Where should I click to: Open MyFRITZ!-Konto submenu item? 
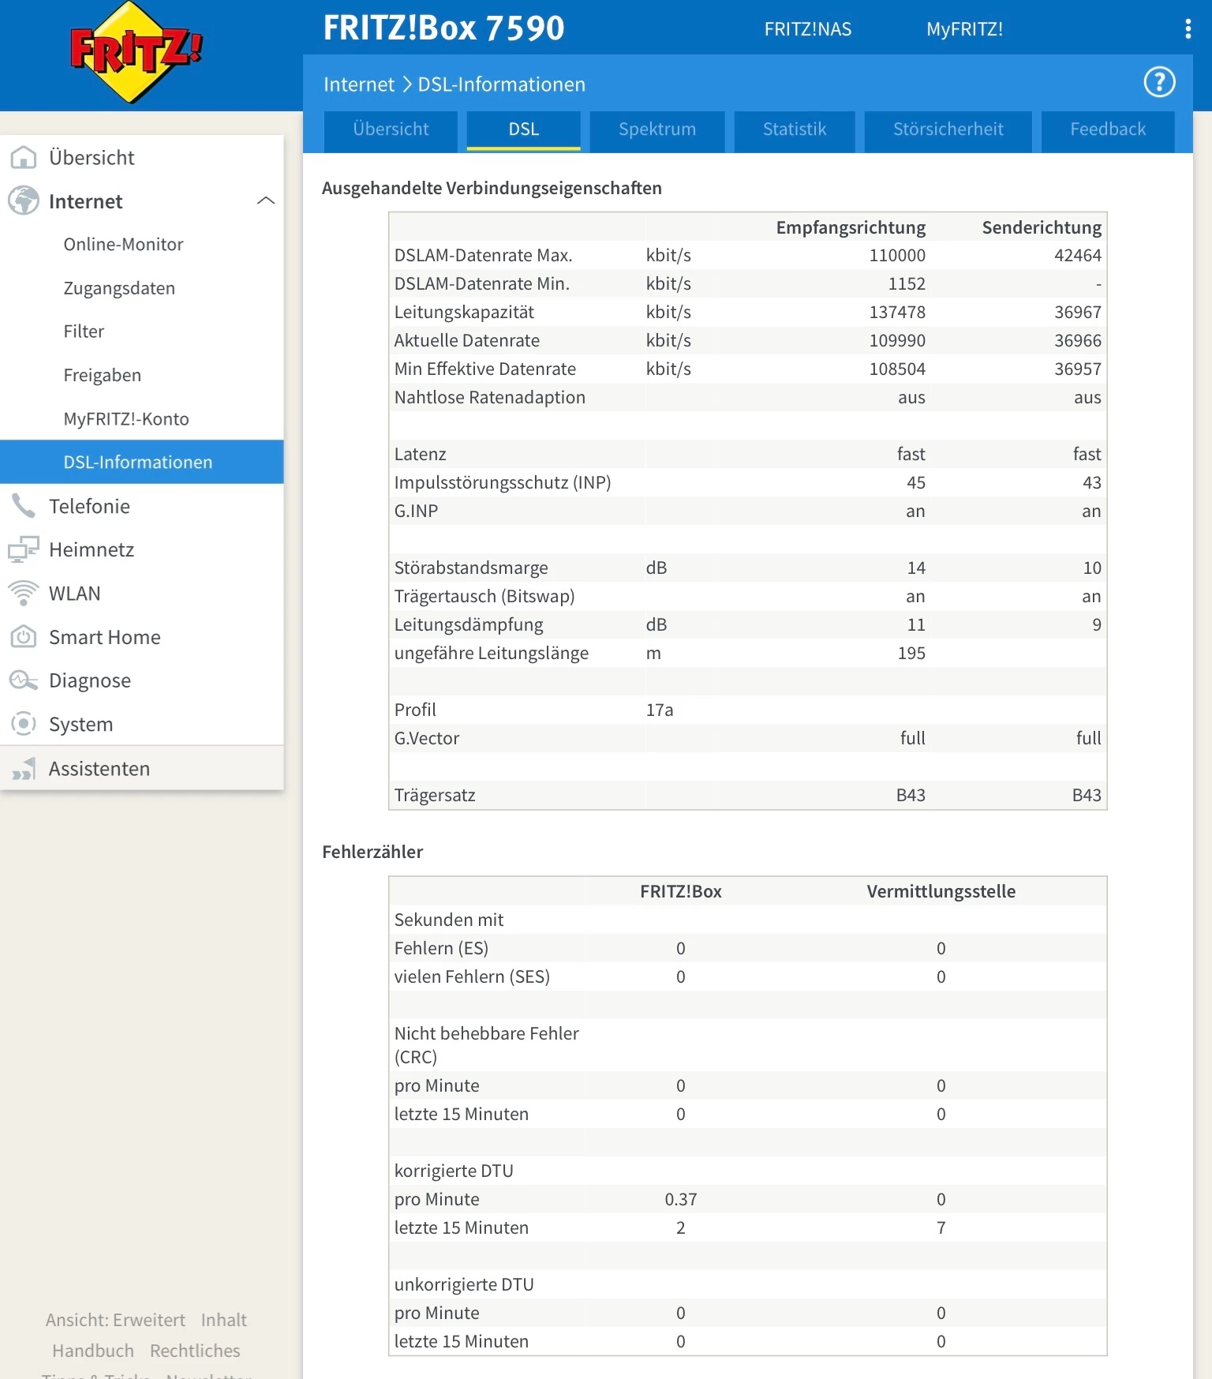(142, 418)
